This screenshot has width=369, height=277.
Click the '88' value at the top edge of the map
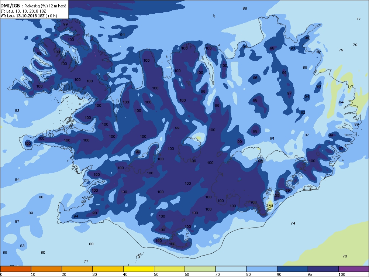pos(245,8)
